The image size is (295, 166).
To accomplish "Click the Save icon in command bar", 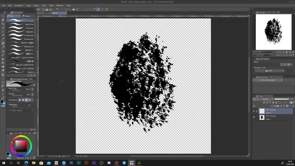I will click(50, 9).
